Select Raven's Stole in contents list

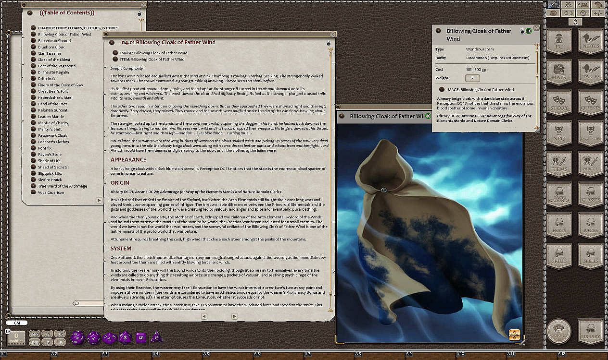(x=50, y=155)
